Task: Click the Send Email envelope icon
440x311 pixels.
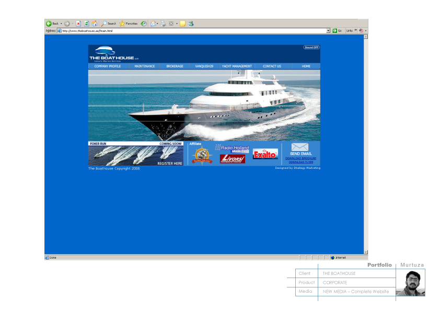Action: [300, 147]
